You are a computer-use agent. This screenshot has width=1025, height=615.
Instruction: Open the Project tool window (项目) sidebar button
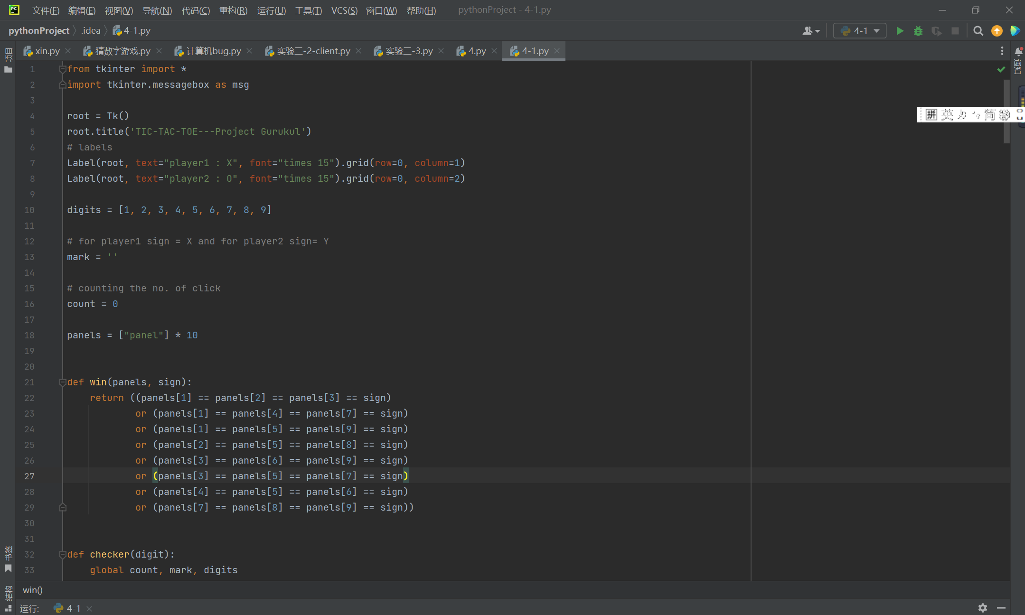[8, 60]
